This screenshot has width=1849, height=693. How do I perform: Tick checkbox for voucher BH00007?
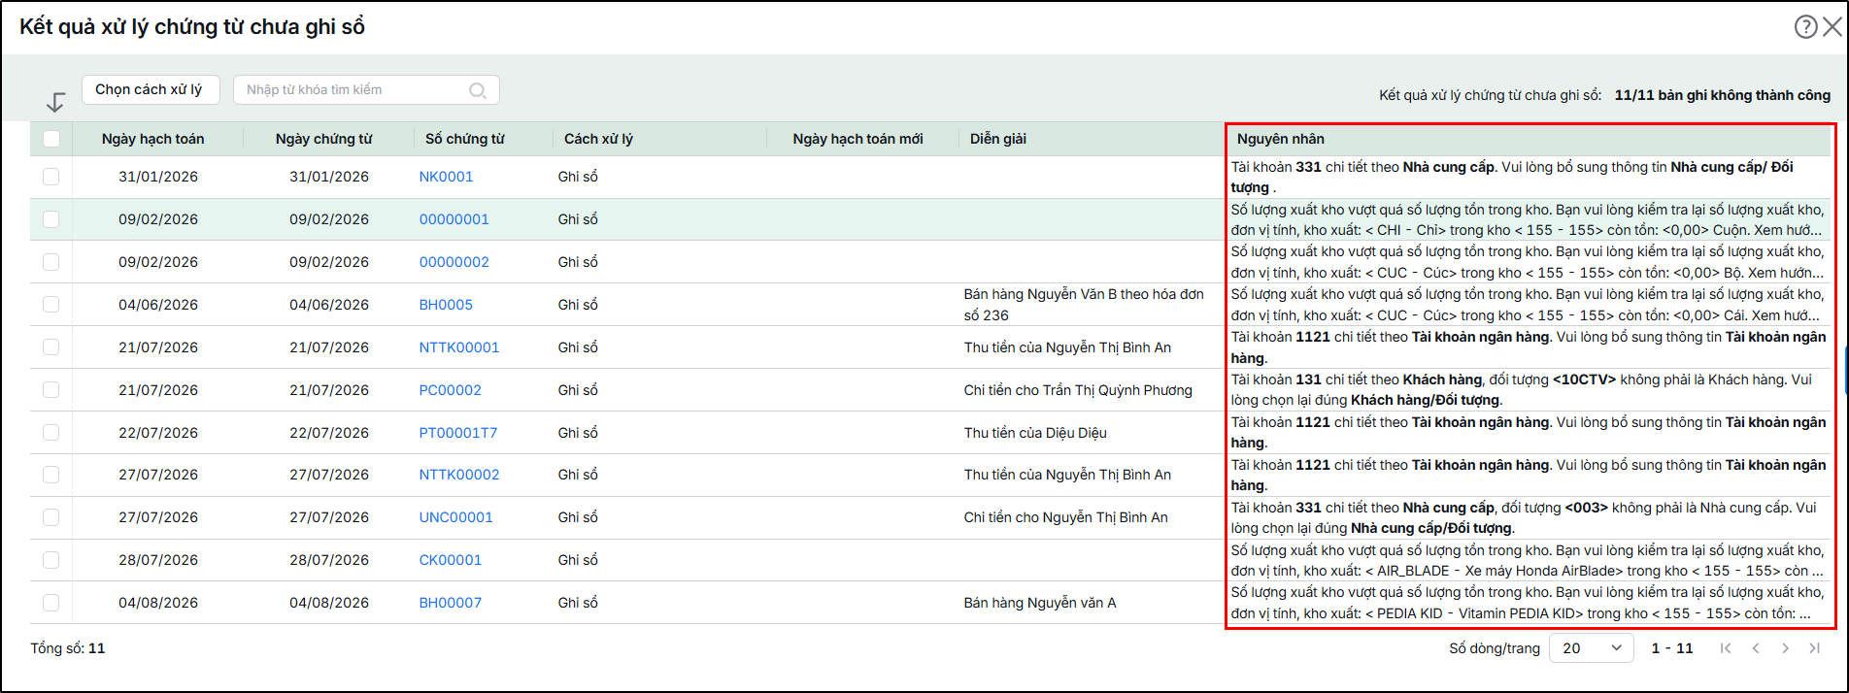51,603
